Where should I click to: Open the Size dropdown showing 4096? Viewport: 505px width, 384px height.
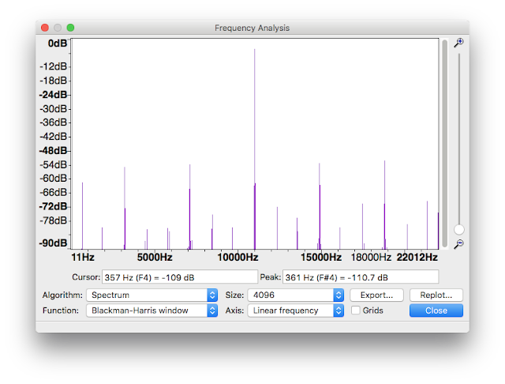pos(296,295)
